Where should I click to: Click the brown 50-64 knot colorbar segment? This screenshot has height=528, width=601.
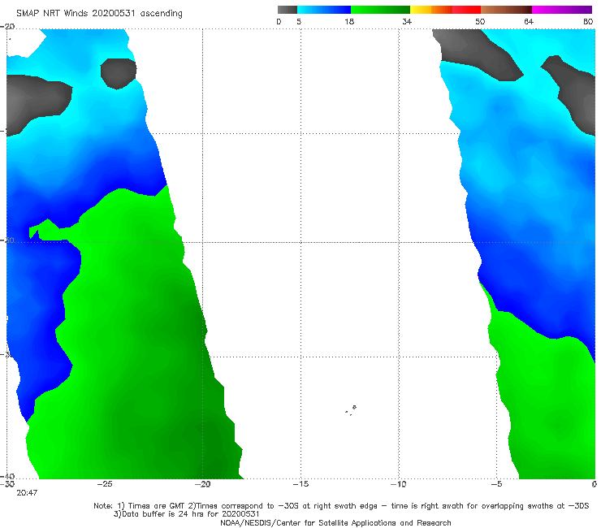[x=506, y=10]
